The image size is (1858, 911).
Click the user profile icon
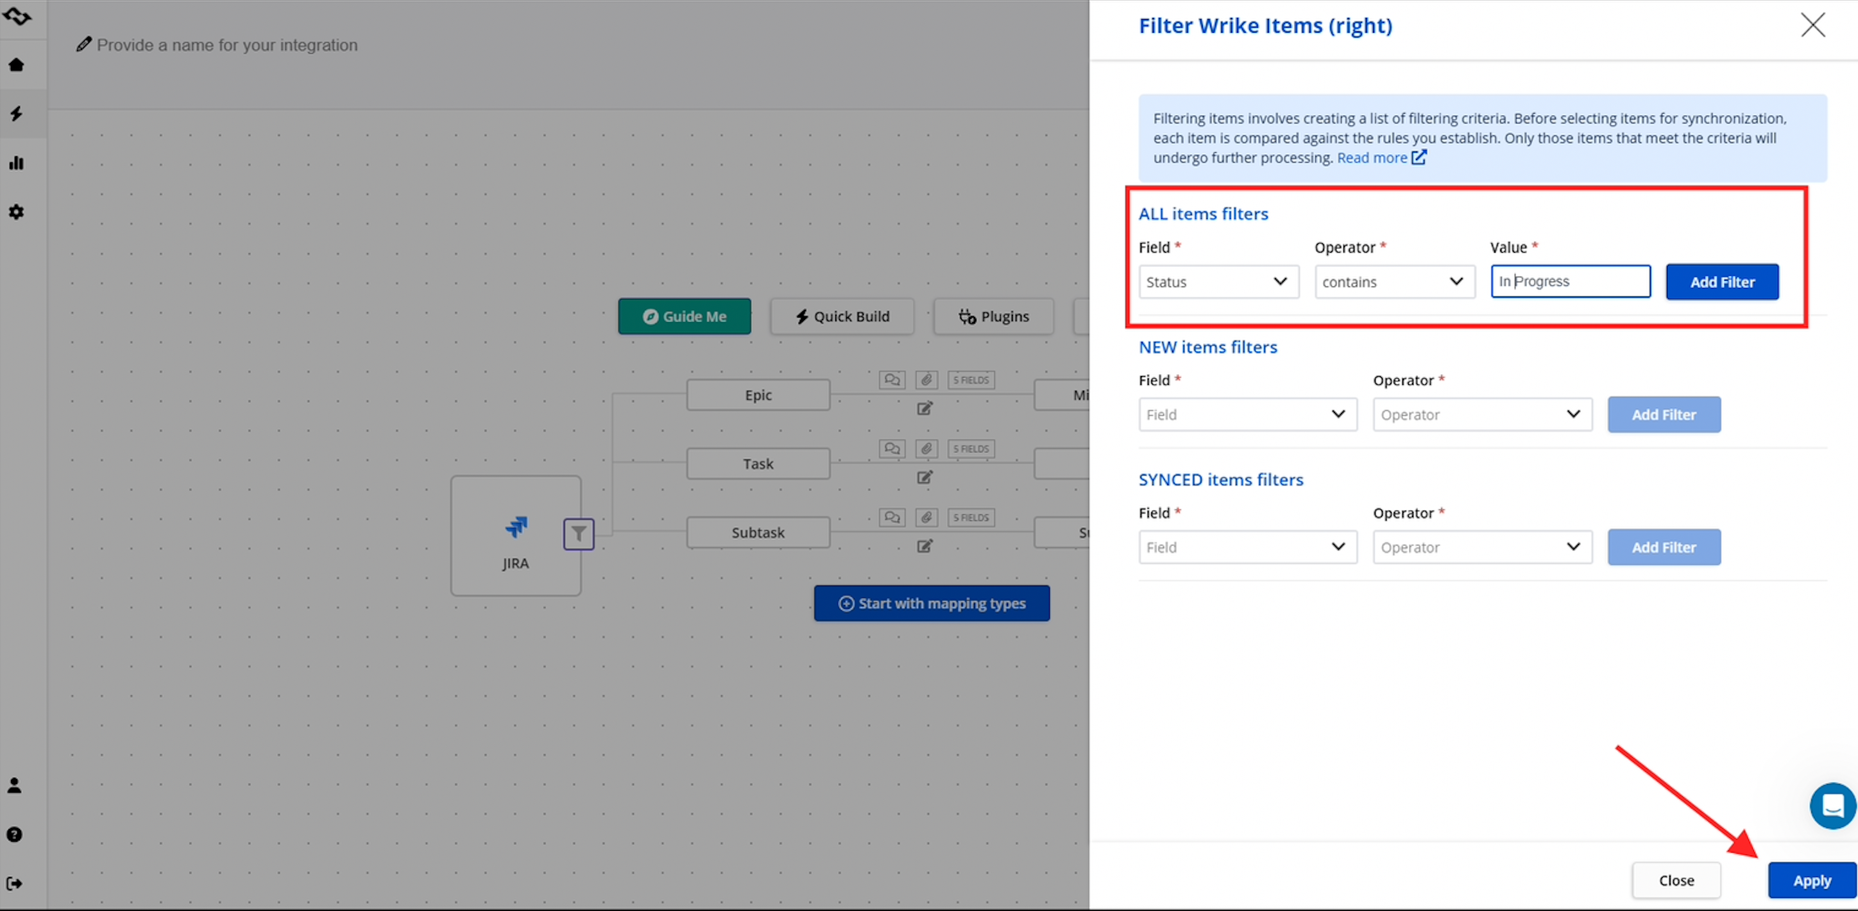click(14, 785)
